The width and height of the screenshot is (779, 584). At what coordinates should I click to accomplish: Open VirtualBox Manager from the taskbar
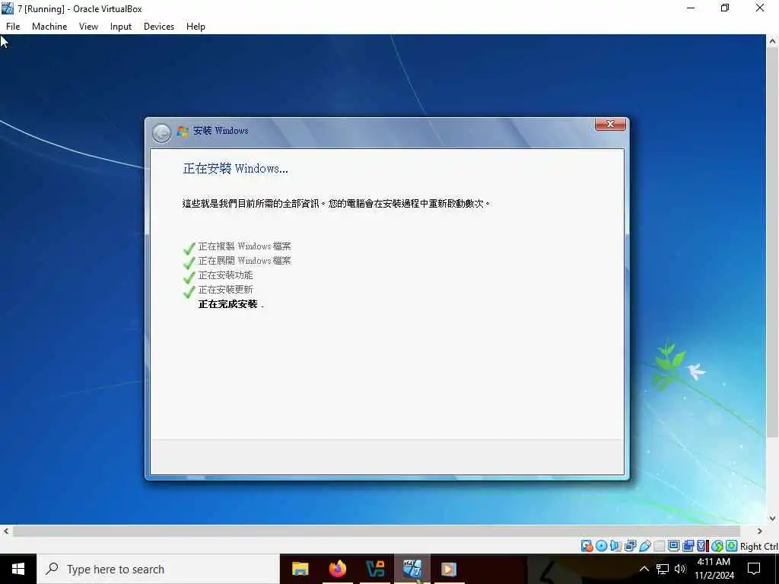(x=375, y=569)
